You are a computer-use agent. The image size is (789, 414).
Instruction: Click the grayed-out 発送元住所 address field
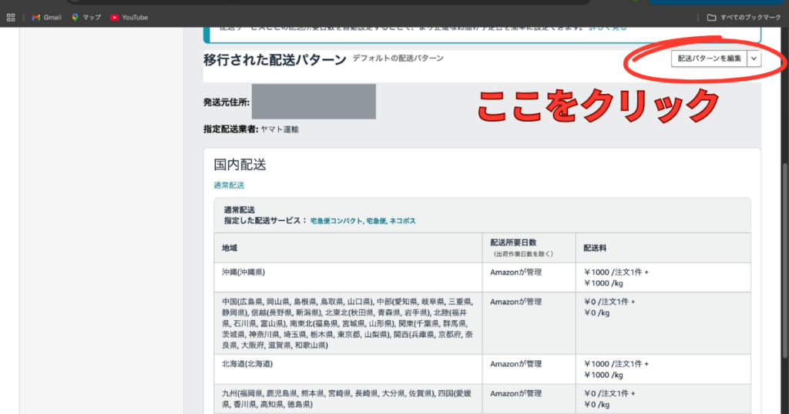[x=313, y=102]
